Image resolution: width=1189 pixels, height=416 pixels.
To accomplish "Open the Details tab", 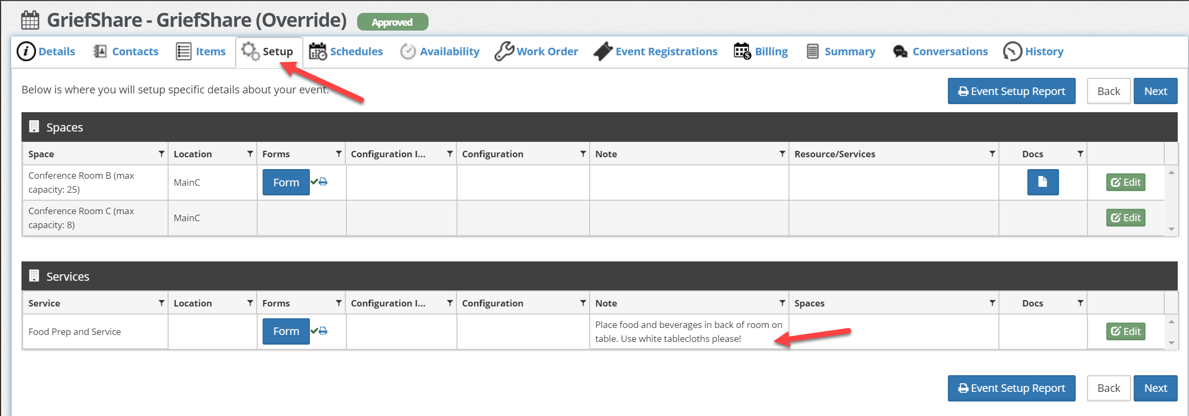I will coord(46,52).
